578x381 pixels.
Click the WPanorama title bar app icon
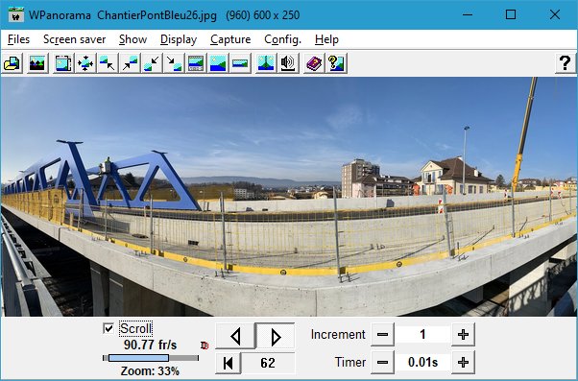click(16, 14)
